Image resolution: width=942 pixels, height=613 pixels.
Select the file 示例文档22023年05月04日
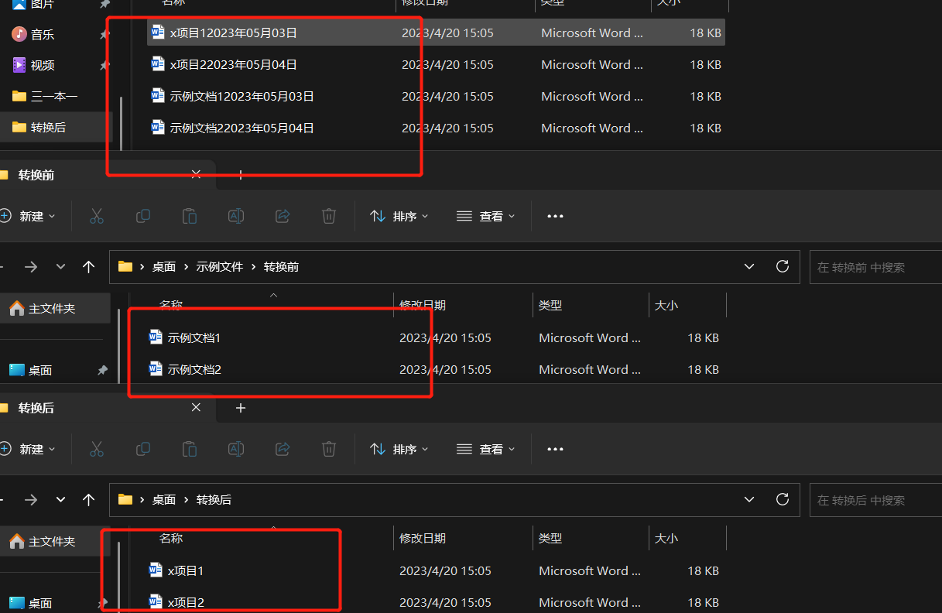click(x=242, y=128)
